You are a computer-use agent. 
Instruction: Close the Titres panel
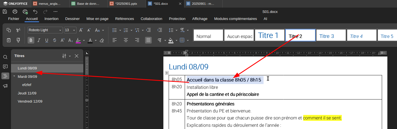coord(77,56)
